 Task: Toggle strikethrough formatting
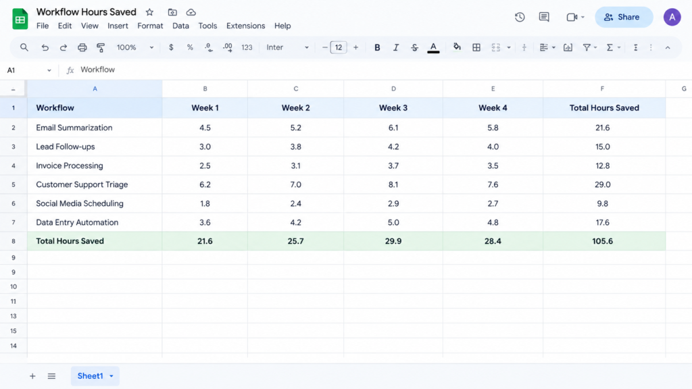pos(414,47)
